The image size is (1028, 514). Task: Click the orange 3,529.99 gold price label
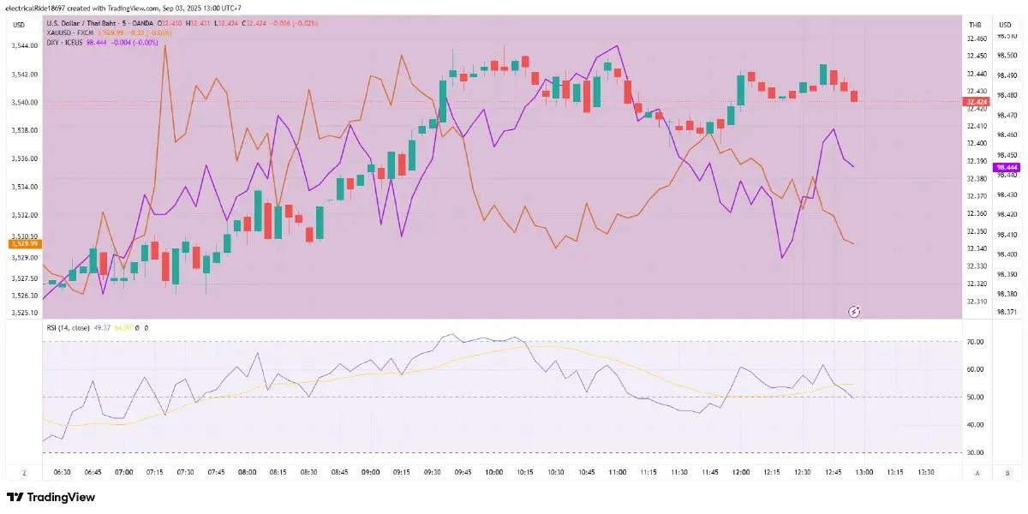[x=25, y=244]
